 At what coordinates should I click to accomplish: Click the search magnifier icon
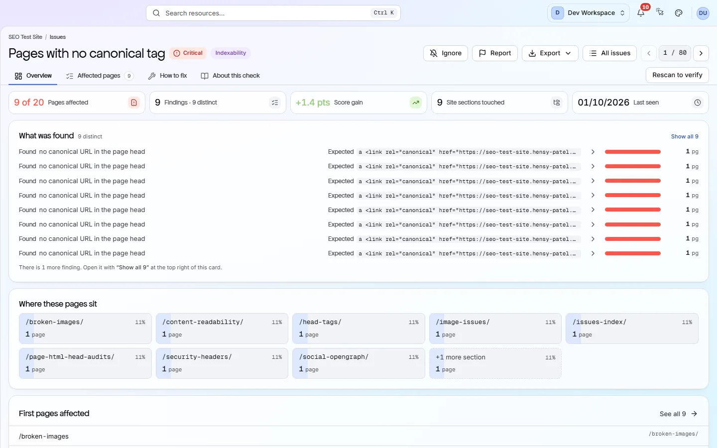156,13
